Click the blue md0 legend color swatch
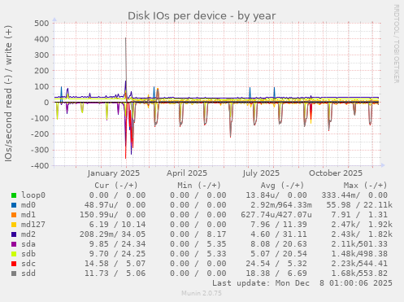 click(14, 205)
